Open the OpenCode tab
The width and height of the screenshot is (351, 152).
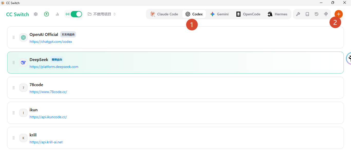248,14
